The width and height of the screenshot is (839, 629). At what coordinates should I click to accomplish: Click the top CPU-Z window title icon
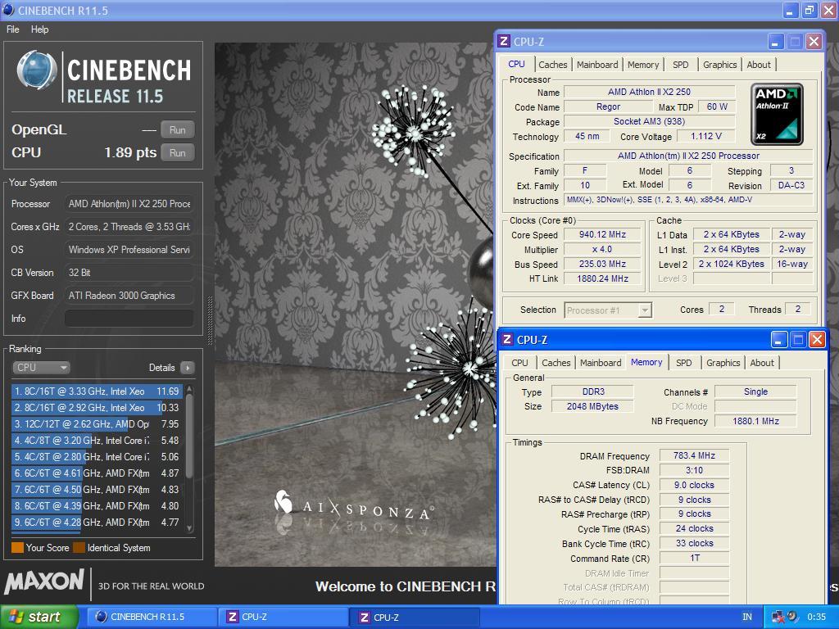coord(504,41)
